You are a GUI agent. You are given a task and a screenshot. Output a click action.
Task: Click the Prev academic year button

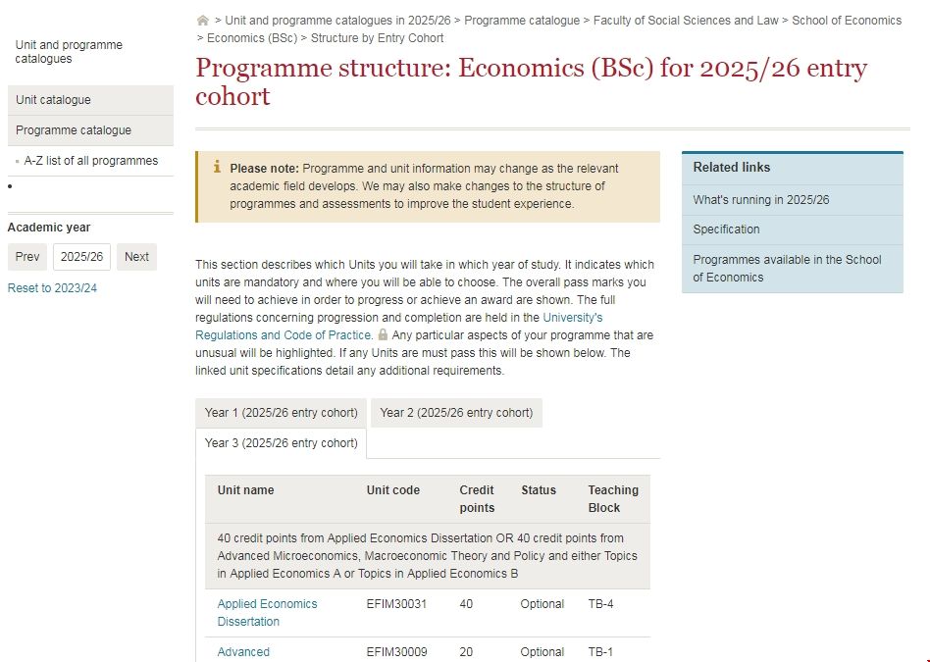click(26, 256)
